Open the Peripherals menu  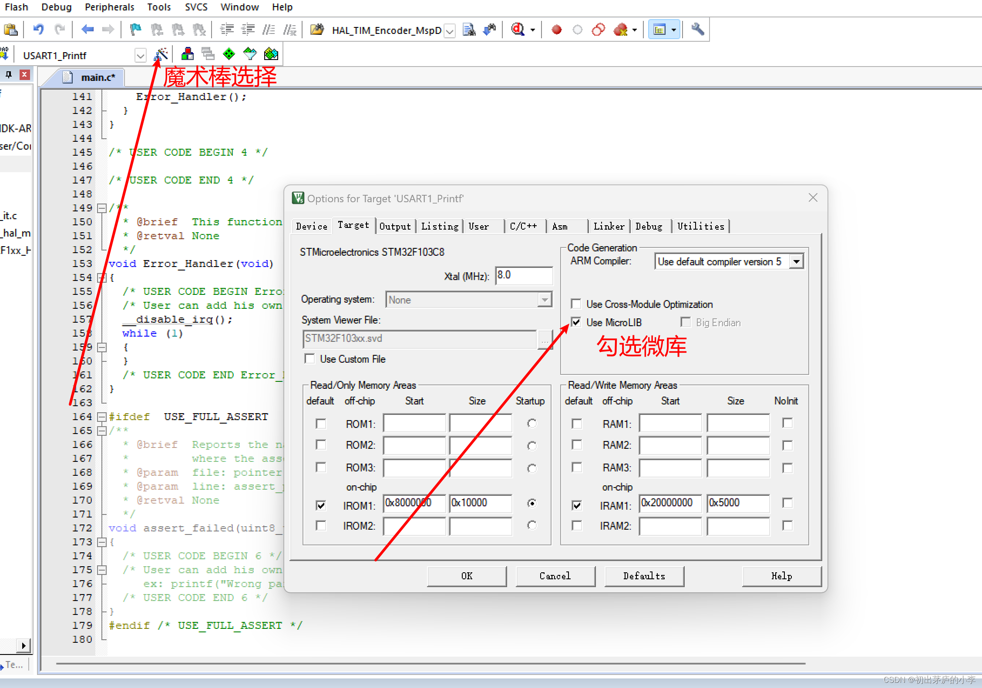tap(109, 7)
